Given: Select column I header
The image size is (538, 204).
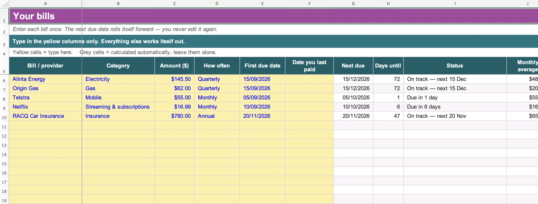Looking at the screenshot, I should 455,4.
